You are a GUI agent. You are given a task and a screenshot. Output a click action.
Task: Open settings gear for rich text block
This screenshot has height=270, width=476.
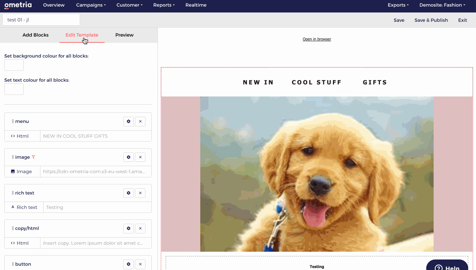(x=128, y=193)
